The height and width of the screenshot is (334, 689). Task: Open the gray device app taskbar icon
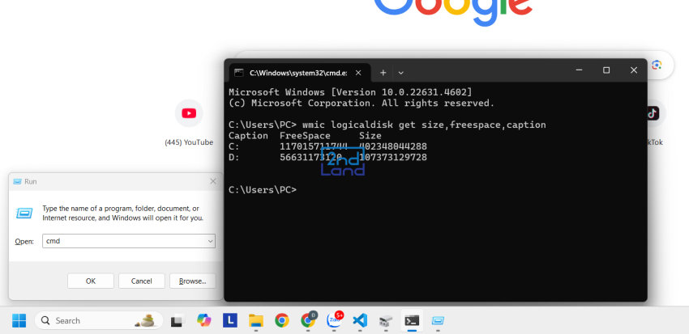[386, 321]
